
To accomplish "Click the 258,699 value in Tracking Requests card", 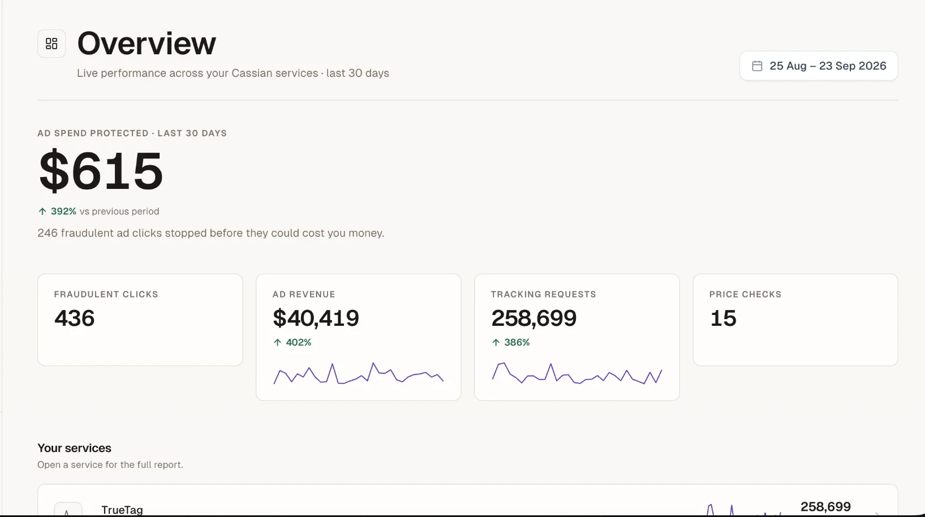I will tap(534, 318).
